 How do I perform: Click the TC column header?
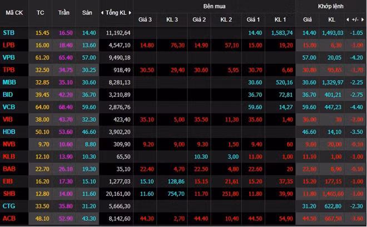pyautogui.click(x=41, y=12)
